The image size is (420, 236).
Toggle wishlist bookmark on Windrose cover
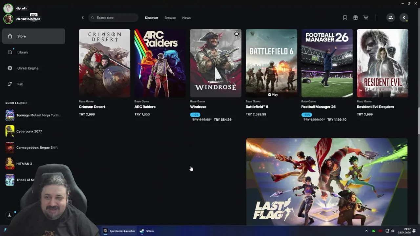click(x=236, y=34)
